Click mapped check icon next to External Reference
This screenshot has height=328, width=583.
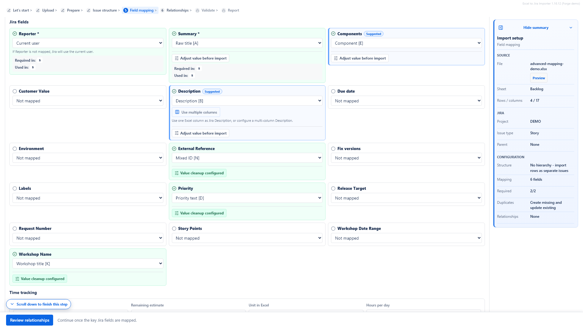(174, 149)
